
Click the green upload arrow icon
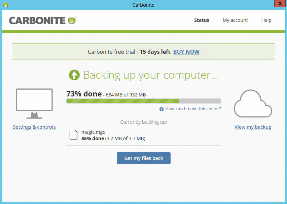pyautogui.click(x=74, y=75)
